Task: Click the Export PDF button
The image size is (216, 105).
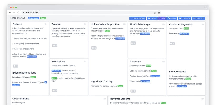Action: point(198,18)
